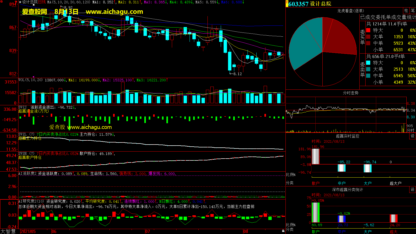Click the 07 month marker on the timeline
Viewport: 416px width, 234px height.
click(148, 231)
